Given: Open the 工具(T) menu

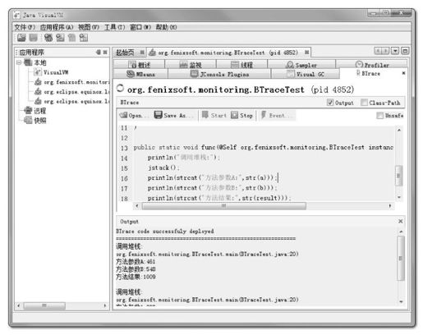Looking at the screenshot, I should tap(114, 27).
